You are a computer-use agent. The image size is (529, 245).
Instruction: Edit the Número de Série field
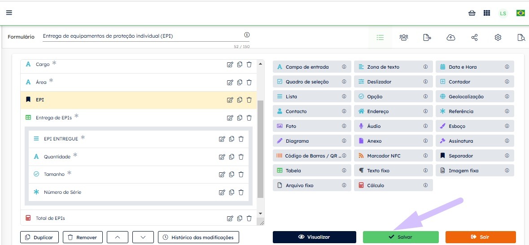point(222,192)
